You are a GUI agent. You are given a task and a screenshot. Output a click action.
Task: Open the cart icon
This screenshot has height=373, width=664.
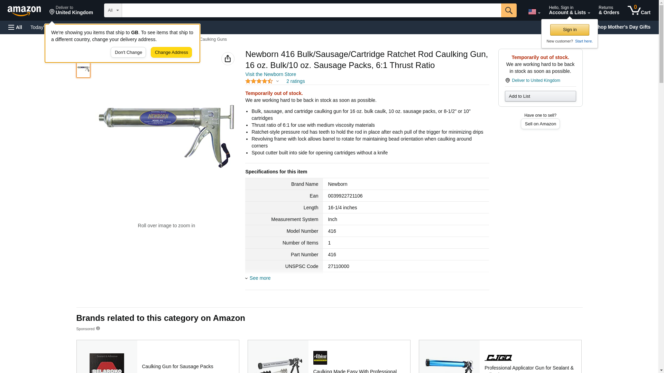pos(639,10)
